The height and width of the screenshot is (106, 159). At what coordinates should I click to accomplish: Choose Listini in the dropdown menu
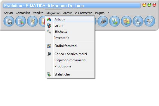(x=70, y=25)
